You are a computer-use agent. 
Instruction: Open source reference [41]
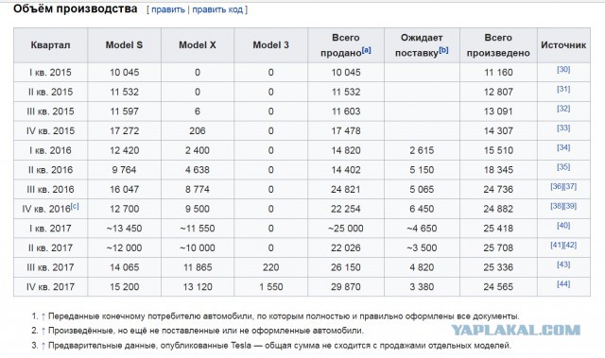557,245
